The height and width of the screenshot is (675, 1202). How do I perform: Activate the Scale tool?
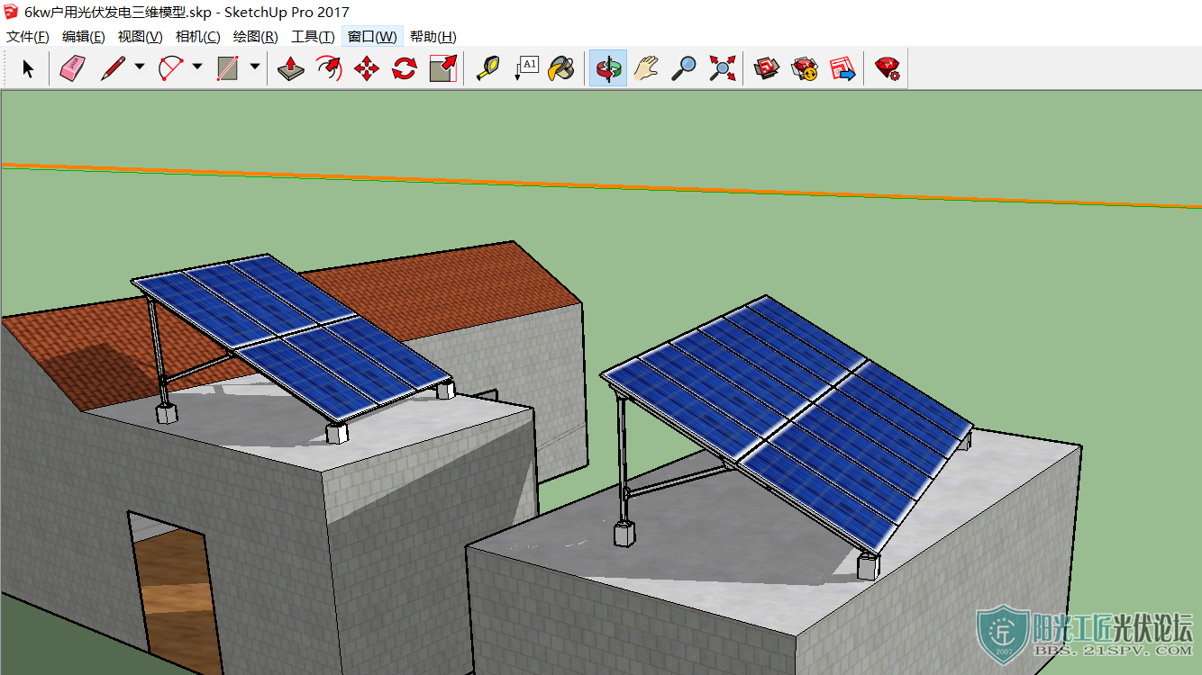[443, 68]
